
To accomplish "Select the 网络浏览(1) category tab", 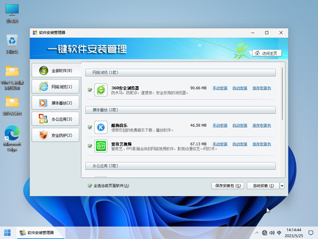I will point(55,87).
